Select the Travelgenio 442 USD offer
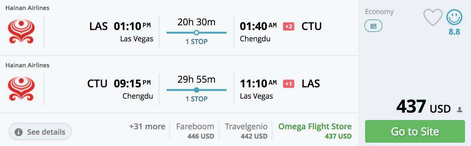Viewport: 471px width, 146px height. click(x=246, y=131)
